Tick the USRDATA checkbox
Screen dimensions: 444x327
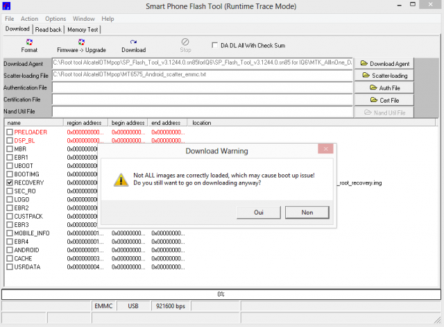point(10,267)
